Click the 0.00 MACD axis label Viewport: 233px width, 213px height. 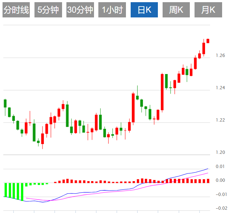coord(220,180)
